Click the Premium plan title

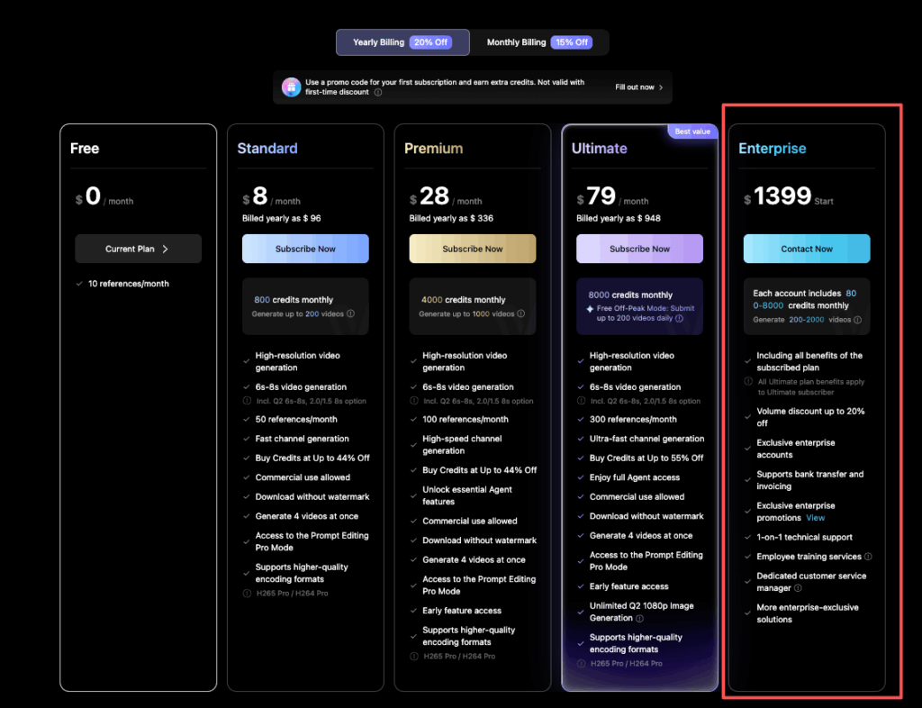[433, 149]
